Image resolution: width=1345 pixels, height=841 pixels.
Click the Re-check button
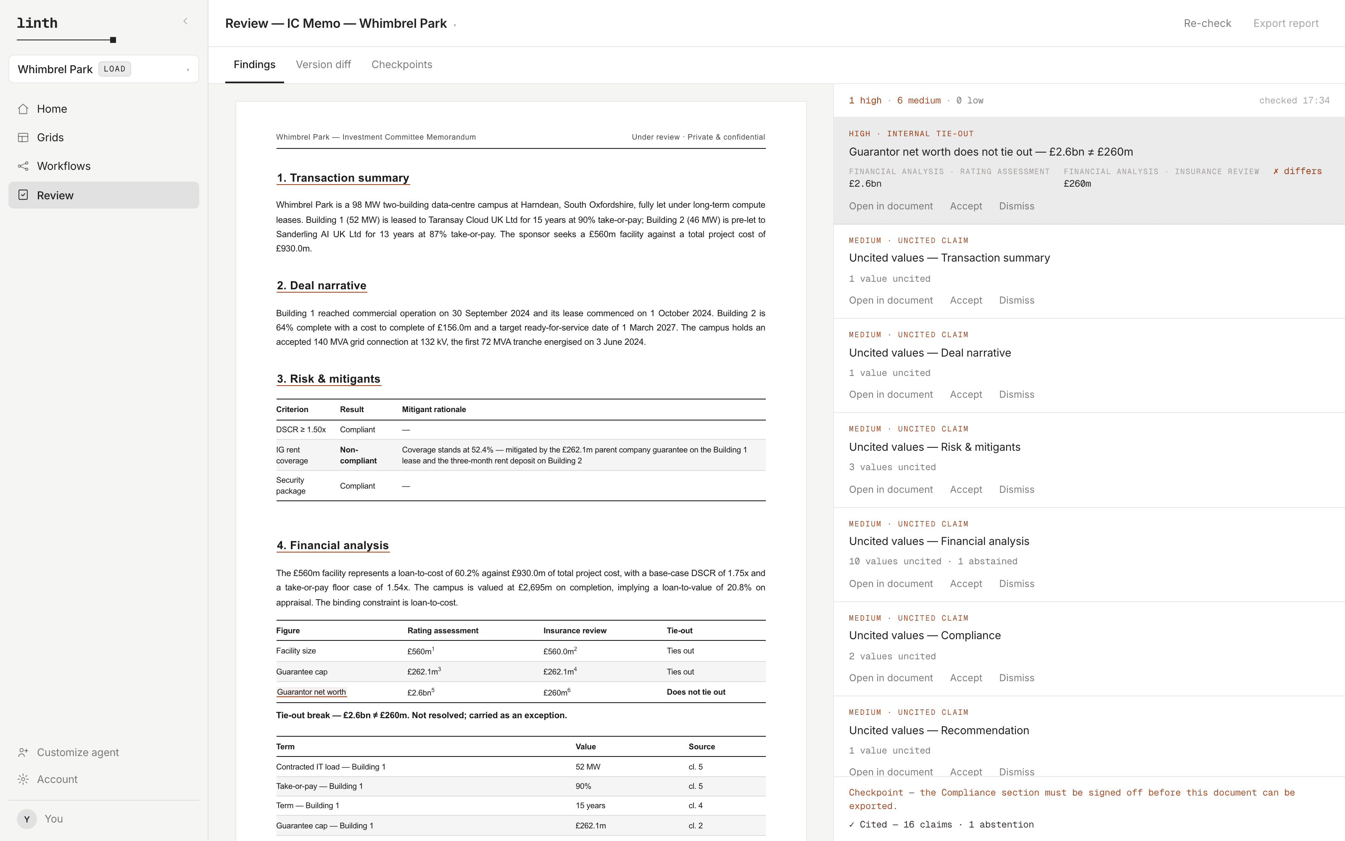1207,24
